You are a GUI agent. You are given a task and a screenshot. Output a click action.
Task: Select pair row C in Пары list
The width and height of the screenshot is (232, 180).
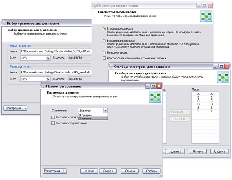205,101
